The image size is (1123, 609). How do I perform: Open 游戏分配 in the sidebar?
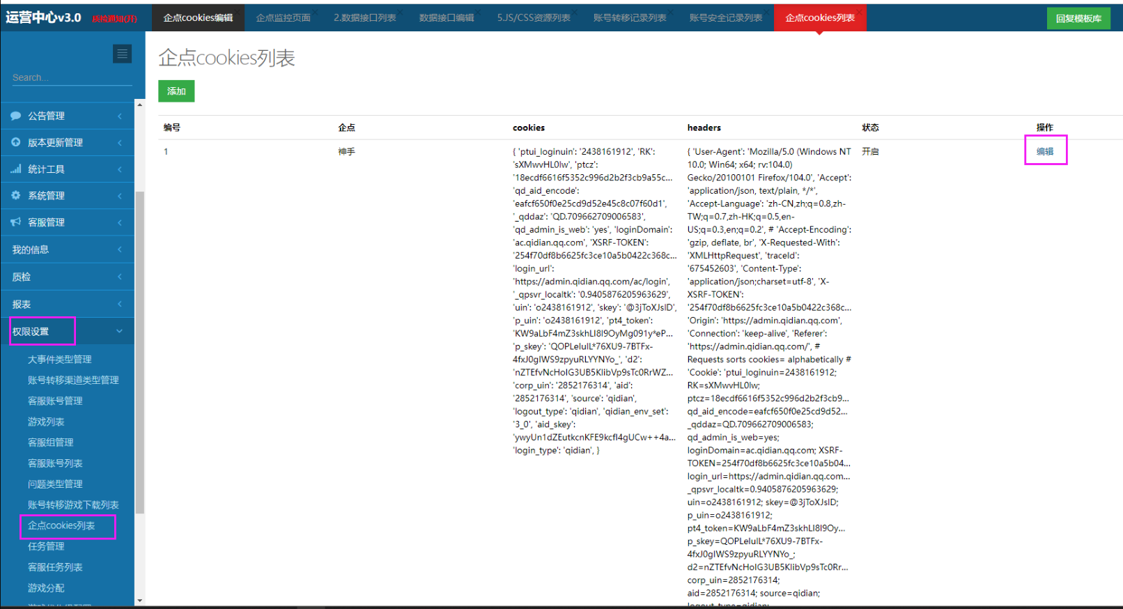46,588
